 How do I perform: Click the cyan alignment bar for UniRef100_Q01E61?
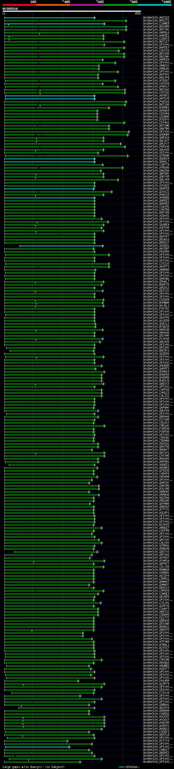point(61,246)
